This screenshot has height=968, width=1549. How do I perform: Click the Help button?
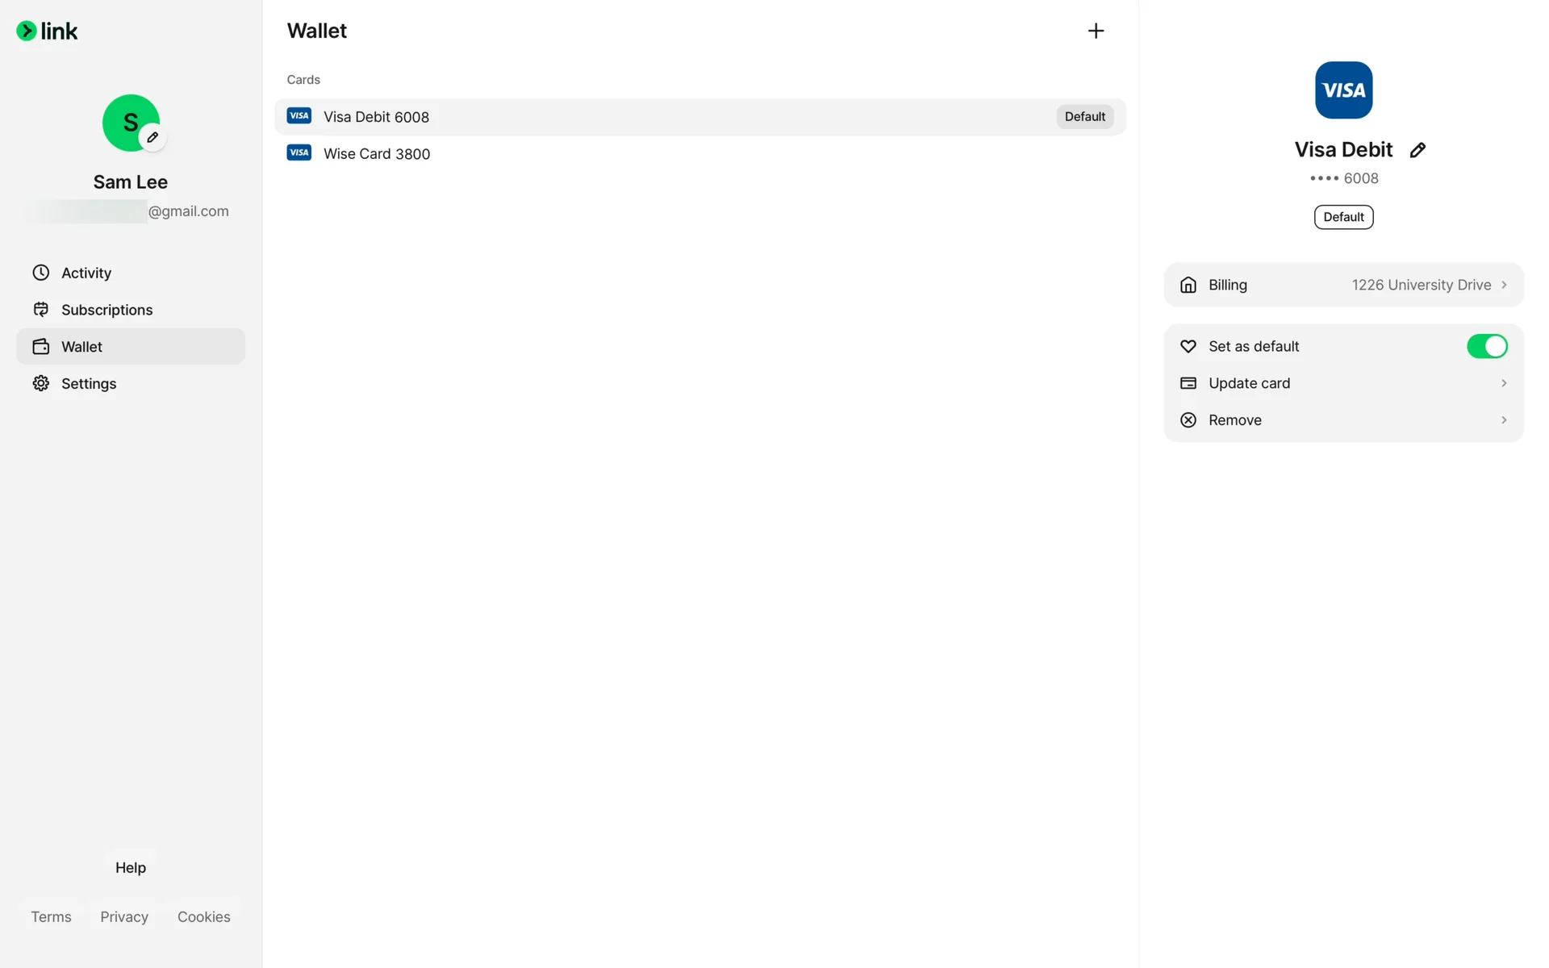(131, 867)
